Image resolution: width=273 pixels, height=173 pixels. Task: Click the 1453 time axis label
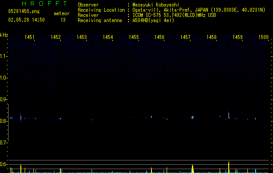[x=82, y=37]
